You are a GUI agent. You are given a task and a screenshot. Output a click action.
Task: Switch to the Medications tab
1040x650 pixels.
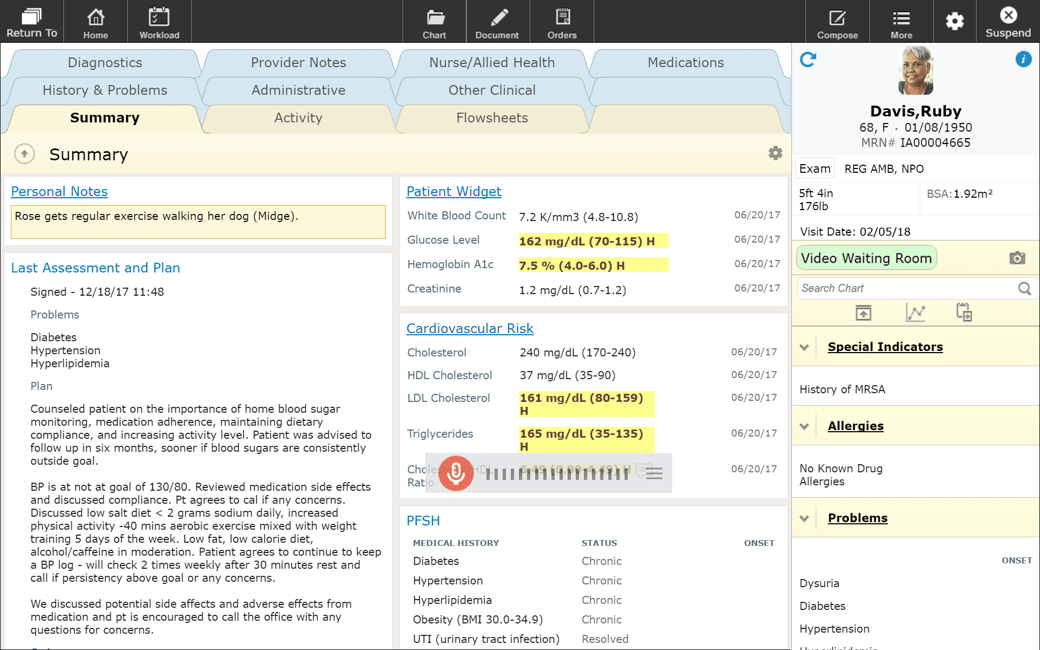point(685,63)
